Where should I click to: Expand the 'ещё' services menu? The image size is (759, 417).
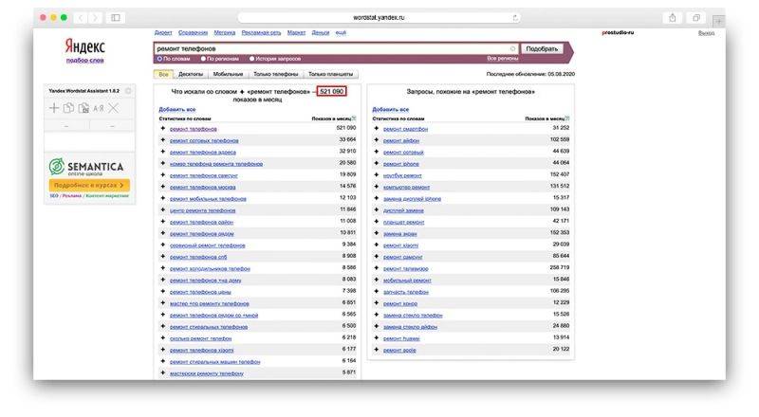pyautogui.click(x=341, y=32)
